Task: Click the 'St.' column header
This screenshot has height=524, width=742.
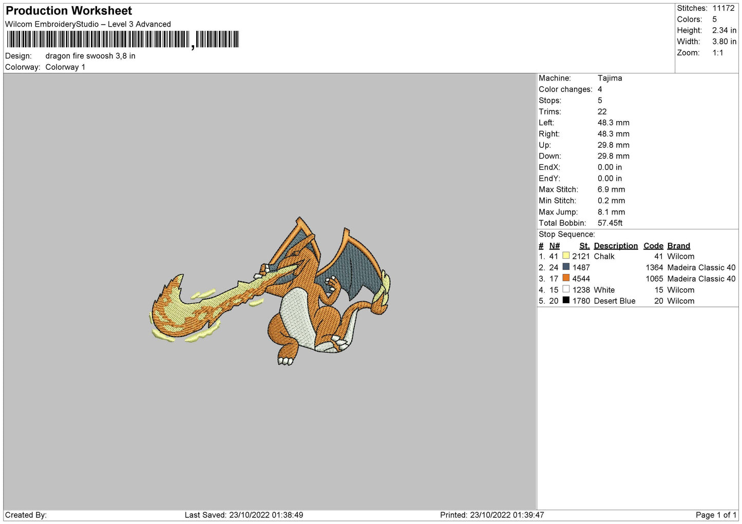Action: (x=584, y=246)
